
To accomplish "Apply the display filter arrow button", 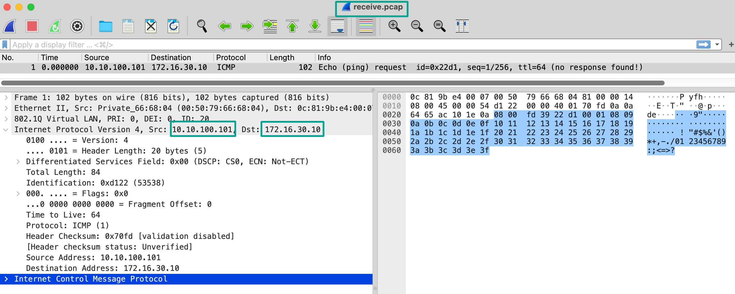I will coord(703,45).
